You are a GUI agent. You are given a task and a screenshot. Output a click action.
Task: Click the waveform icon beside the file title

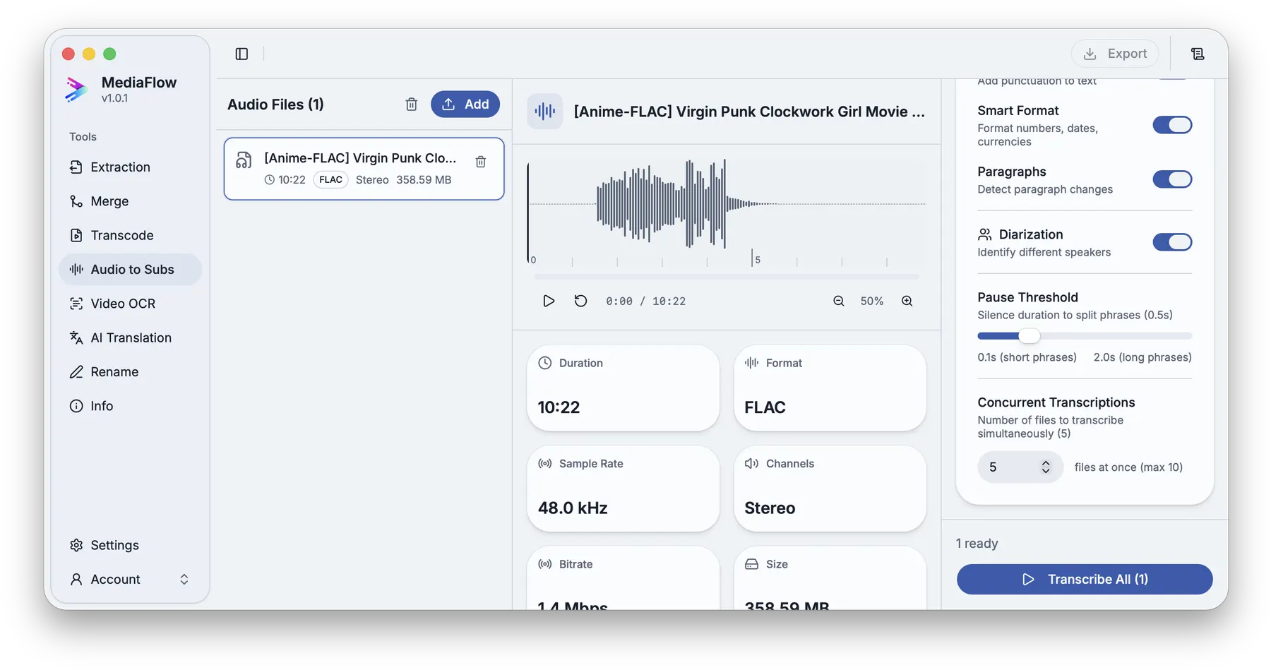click(545, 111)
